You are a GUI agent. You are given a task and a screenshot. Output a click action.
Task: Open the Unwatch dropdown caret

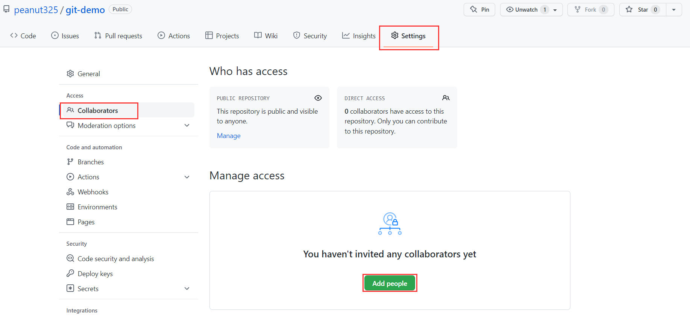555,10
